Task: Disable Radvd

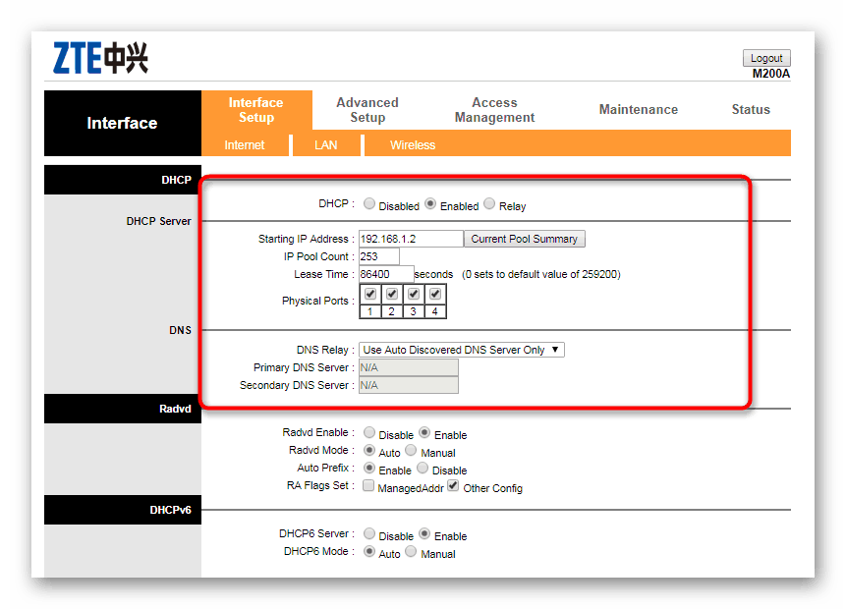Action: tap(368, 433)
